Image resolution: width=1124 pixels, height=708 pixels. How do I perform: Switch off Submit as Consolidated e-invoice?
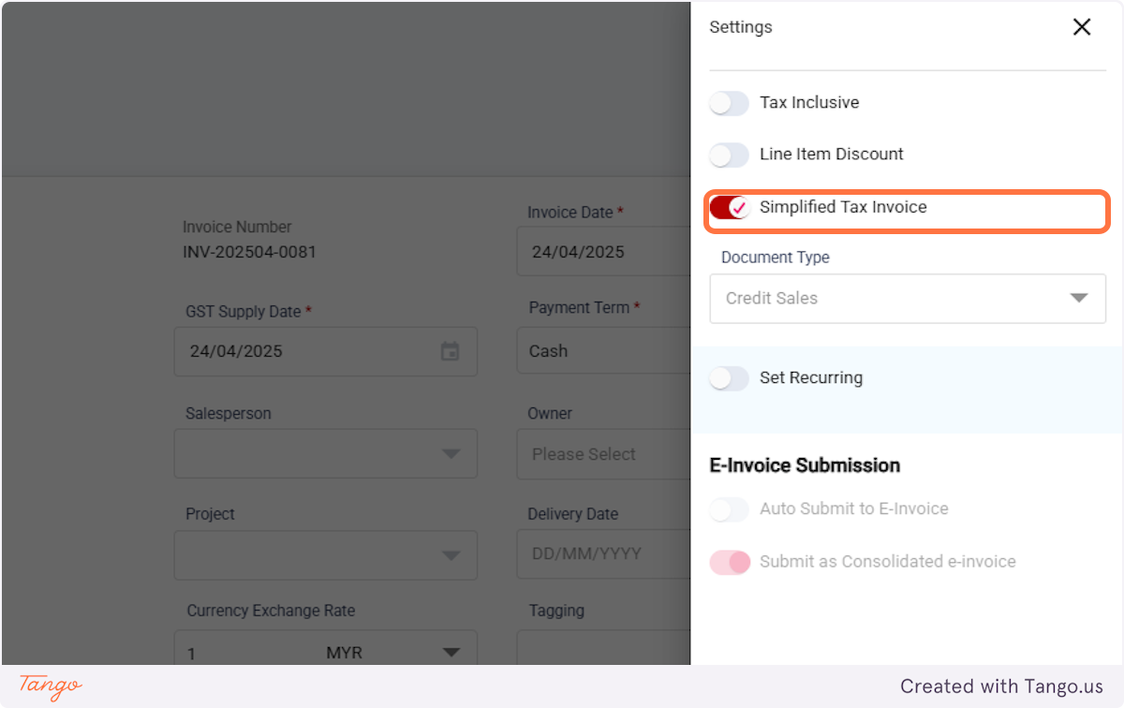tap(730, 562)
